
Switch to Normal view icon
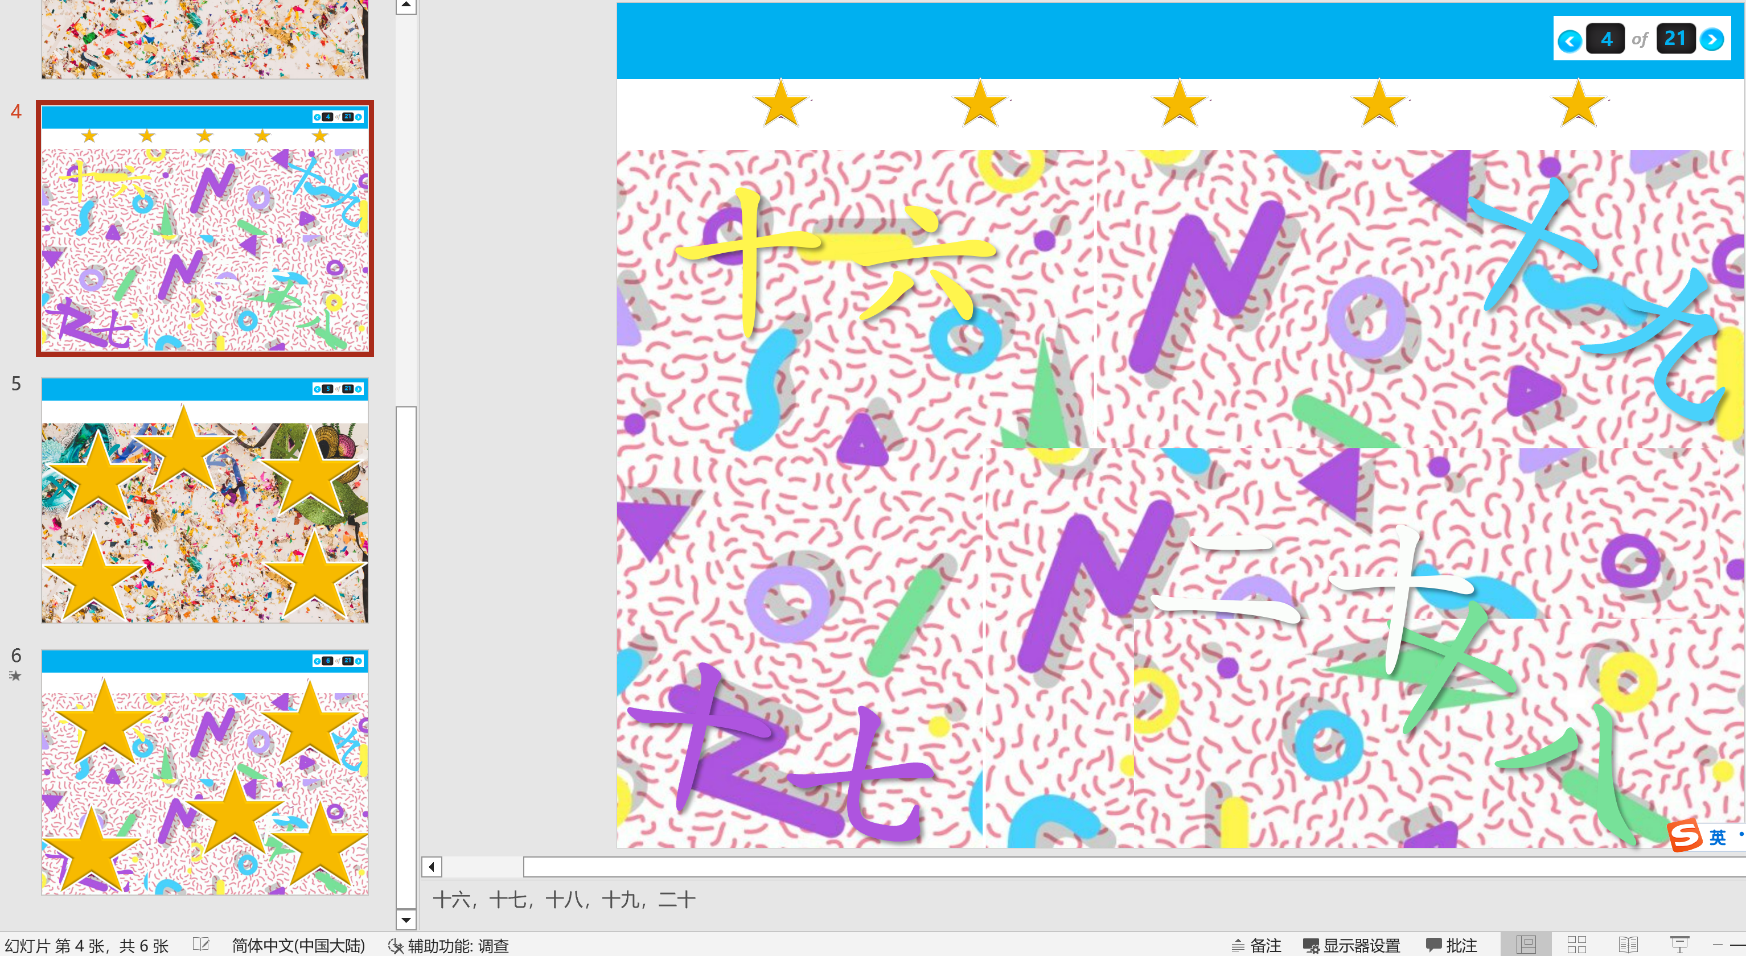pyautogui.click(x=1526, y=945)
